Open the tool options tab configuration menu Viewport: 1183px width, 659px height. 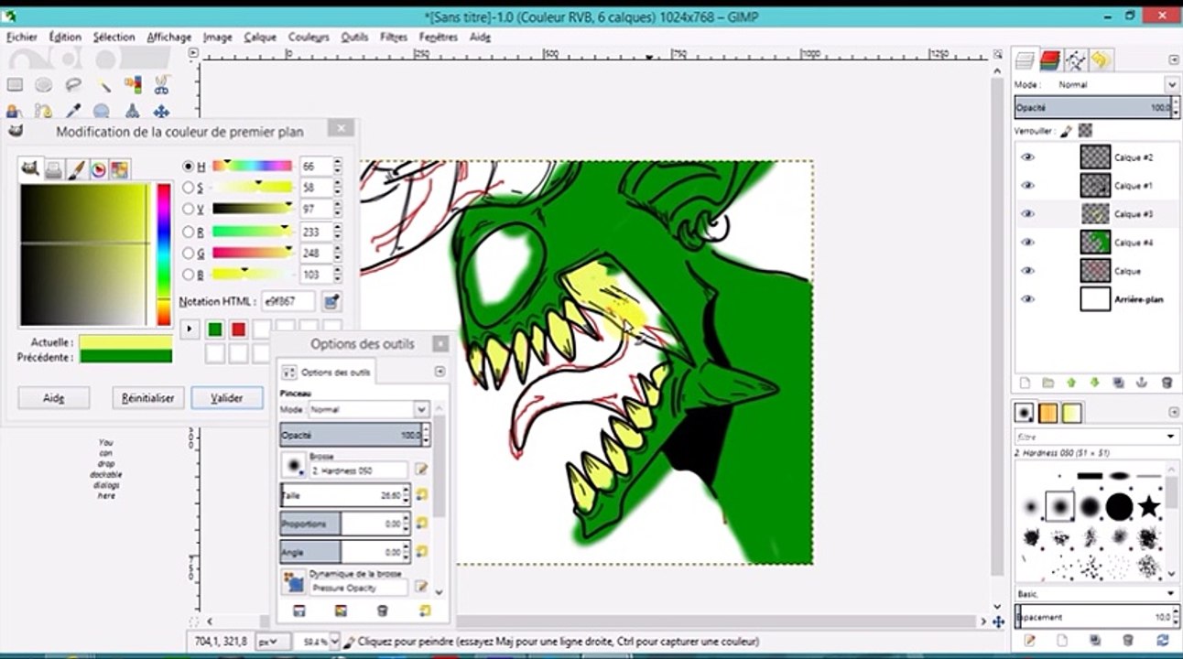[x=440, y=372]
